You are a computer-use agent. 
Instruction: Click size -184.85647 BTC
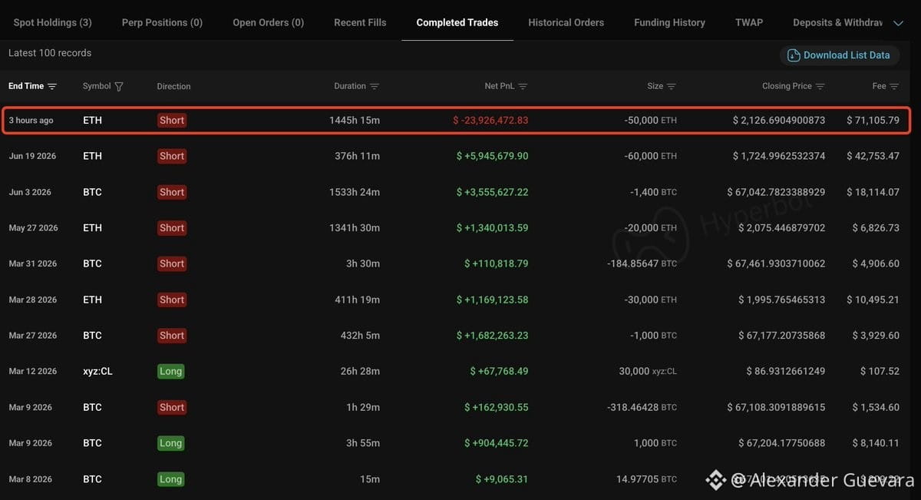click(x=641, y=263)
